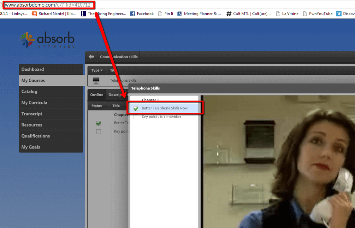The width and height of the screenshot is (355, 228).
Task: Open Resources in sidebar
Action: pyautogui.click(x=51, y=125)
